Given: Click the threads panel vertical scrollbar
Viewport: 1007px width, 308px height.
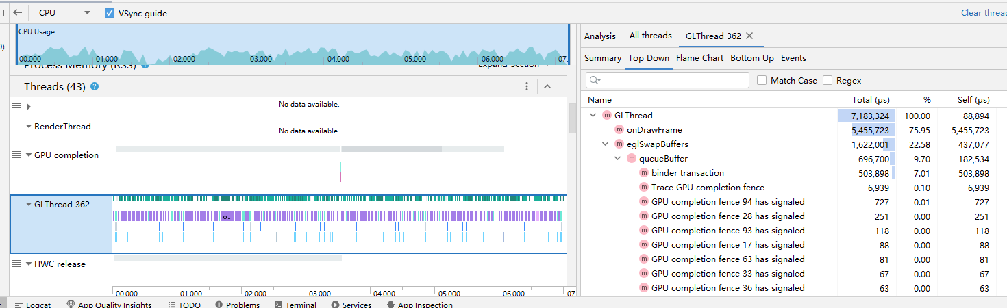Looking at the screenshot, I should tap(573, 118).
